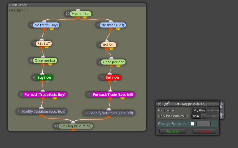238x148 pixels.
Task: Click orange output connector of Sell now
Action: 110,81
